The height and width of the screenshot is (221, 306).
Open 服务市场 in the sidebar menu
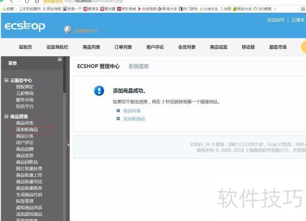tap(24, 100)
